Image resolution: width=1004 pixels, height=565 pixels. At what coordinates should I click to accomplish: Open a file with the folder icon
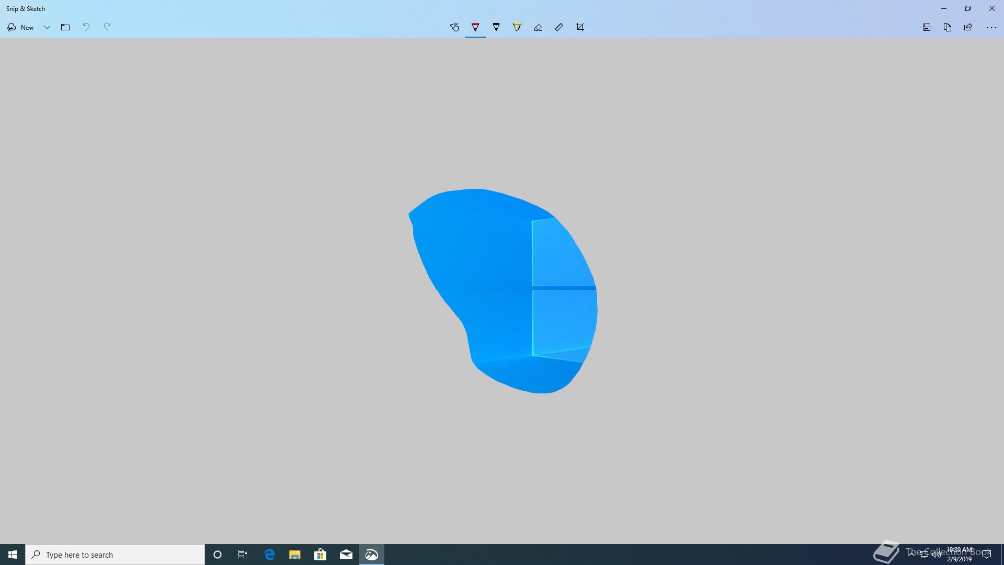65,27
